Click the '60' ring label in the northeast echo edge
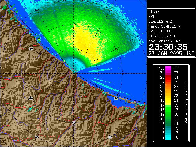 (110, 10)
